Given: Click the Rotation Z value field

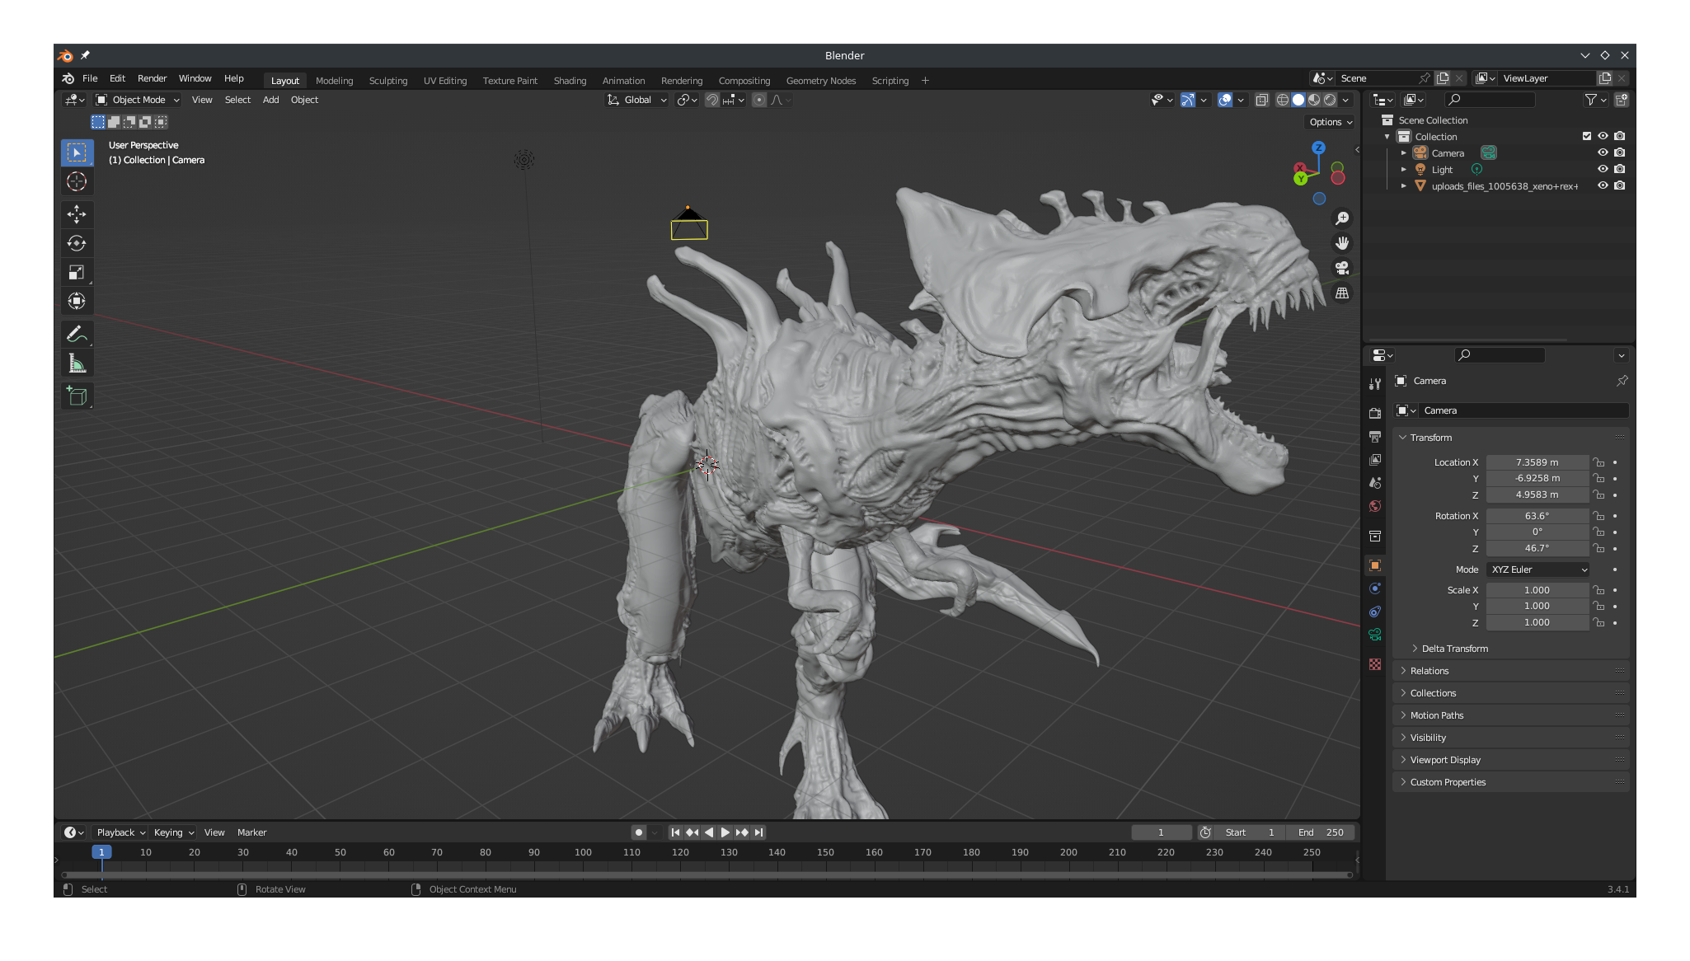Looking at the screenshot, I should (x=1537, y=548).
